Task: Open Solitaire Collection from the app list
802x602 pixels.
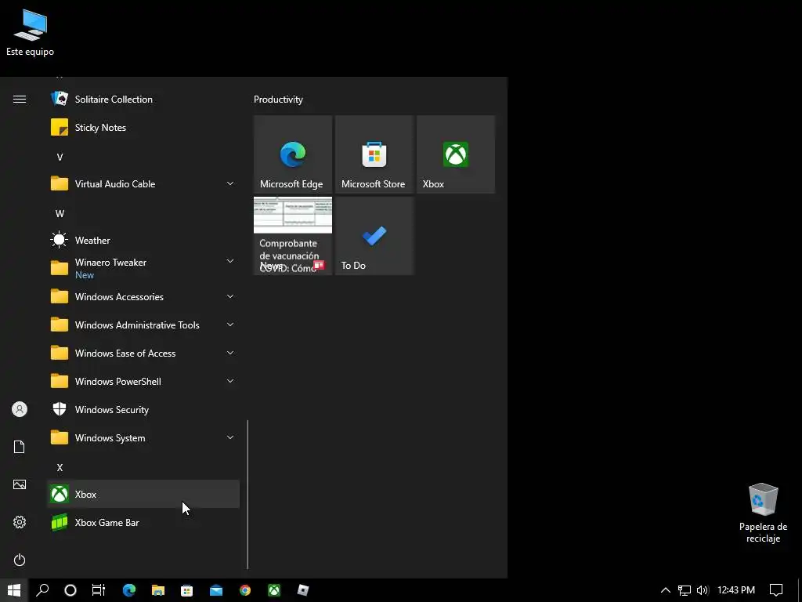Action: [143, 100]
